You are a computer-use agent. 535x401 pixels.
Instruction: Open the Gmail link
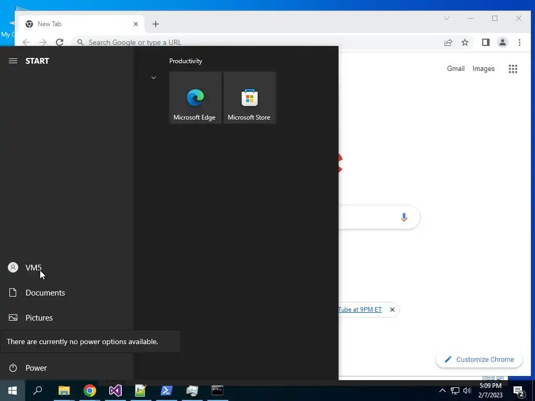[x=456, y=68]
